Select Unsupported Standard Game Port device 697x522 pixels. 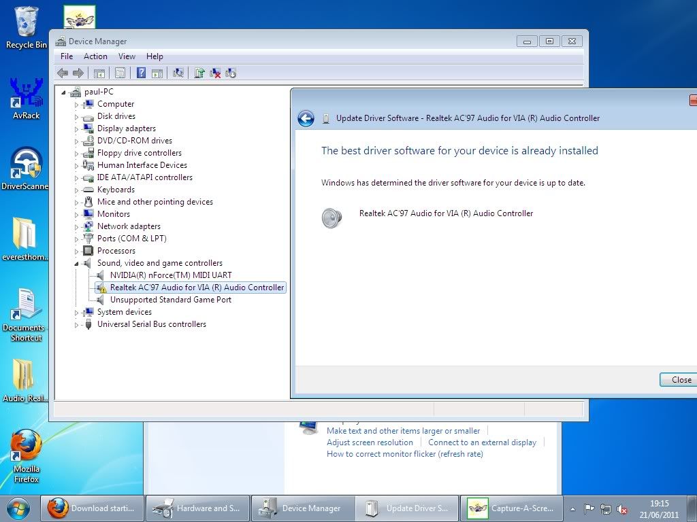point(171,300)
